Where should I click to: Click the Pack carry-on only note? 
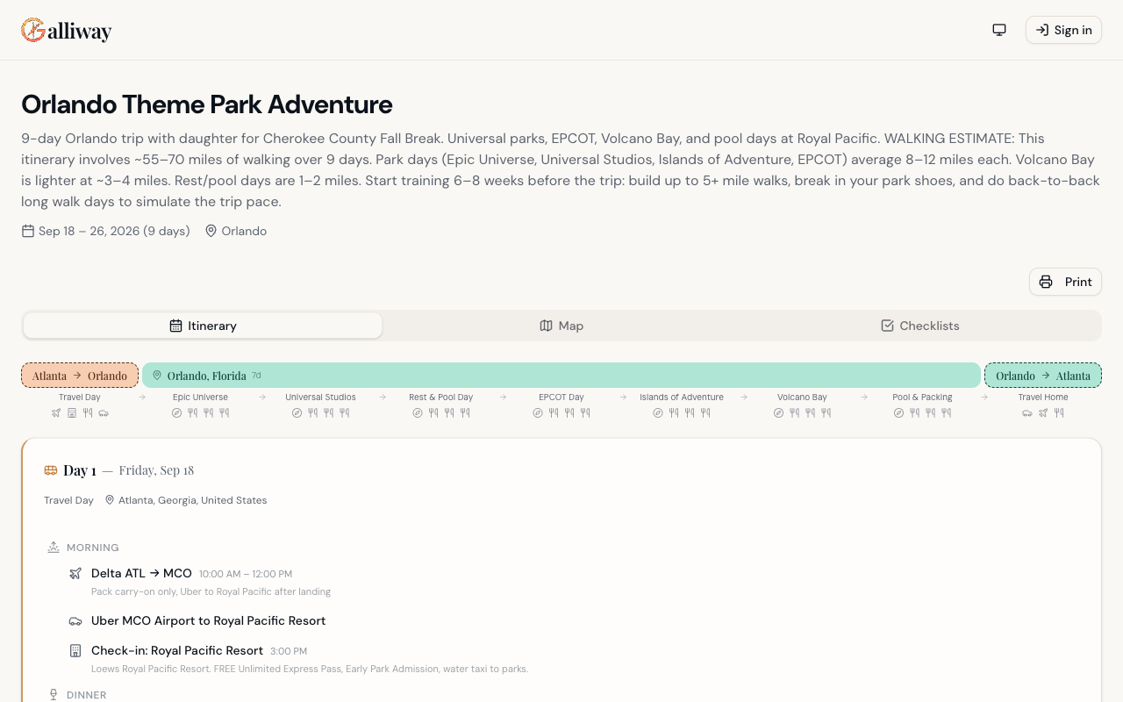point(211,591)
